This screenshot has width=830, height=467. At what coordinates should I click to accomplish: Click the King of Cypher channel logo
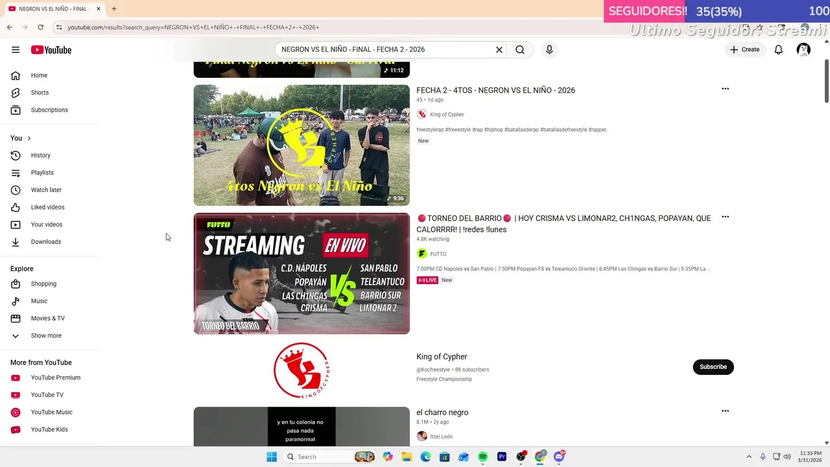coord(302,370)
